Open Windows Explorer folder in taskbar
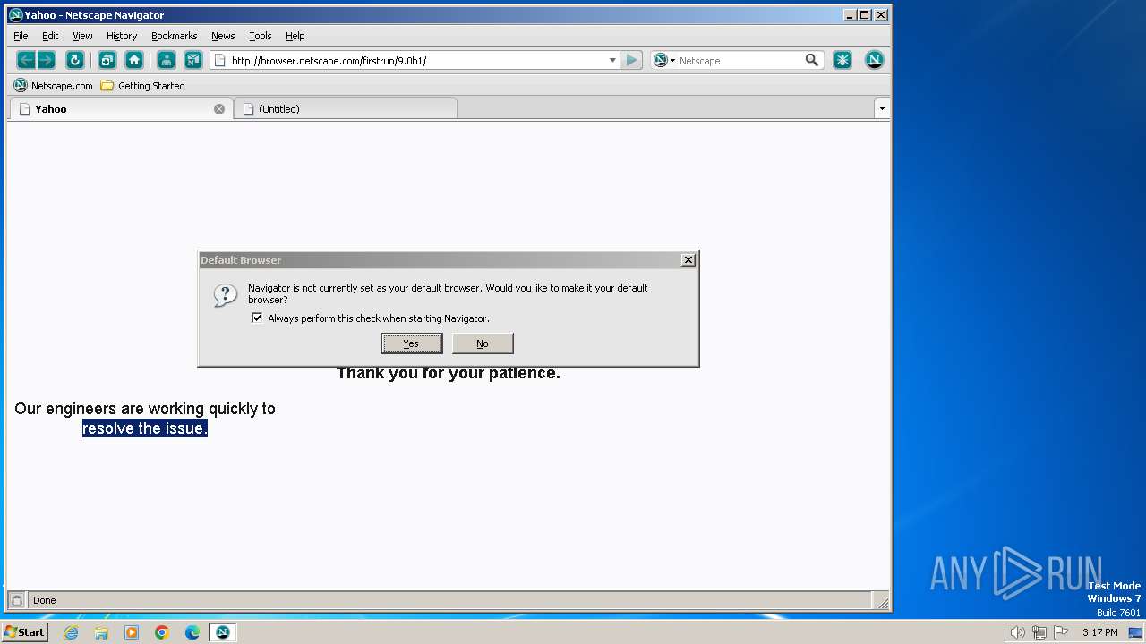The height and width of the screenshot is (644, 1146). tap(101, 632)
